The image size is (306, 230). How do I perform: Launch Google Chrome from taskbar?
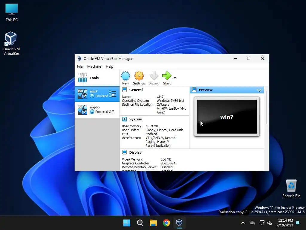coord(166,223)
